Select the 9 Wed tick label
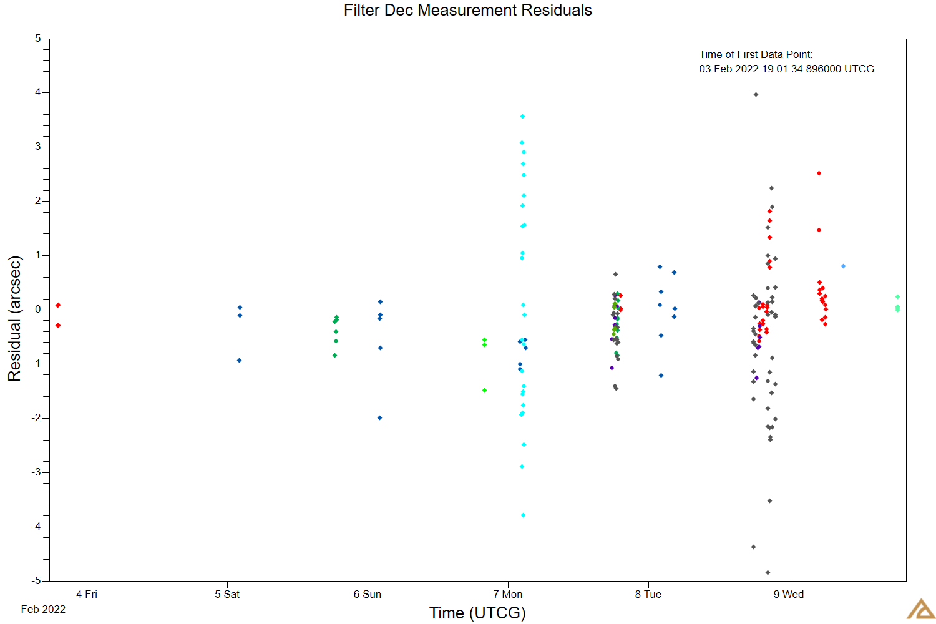Screen dimensions: 936x624 (x=789, y=595)
